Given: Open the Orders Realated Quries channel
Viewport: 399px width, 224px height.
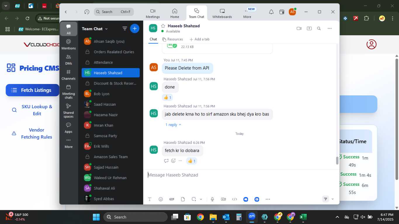Looking at the screenshot, I should coord(111,52).
